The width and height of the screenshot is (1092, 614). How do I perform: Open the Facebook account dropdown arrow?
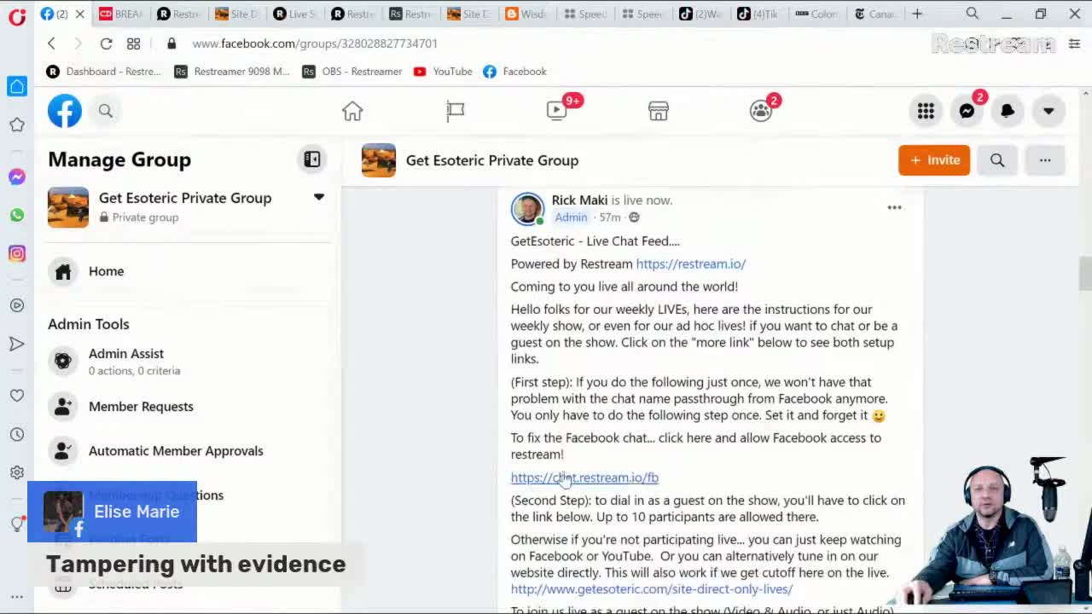coord(1048,111)
